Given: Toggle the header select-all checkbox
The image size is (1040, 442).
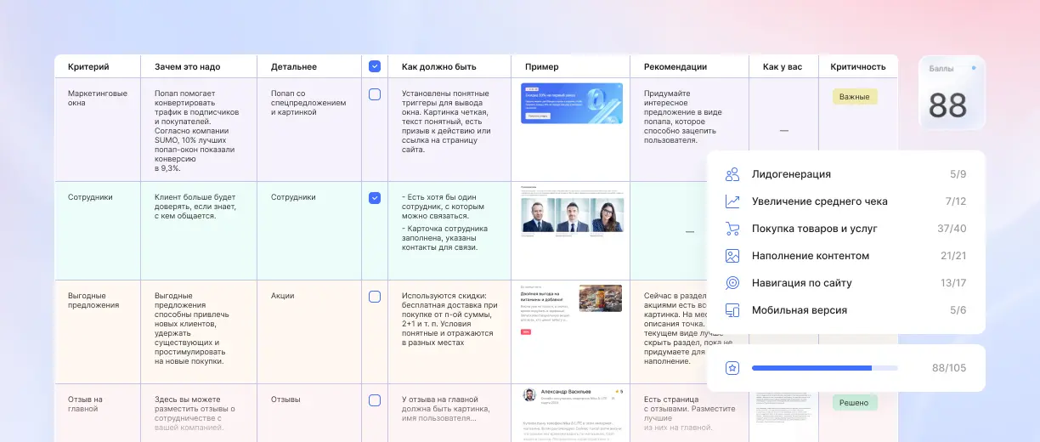Looking at the screenshot, I should click(x=375, y=66).
